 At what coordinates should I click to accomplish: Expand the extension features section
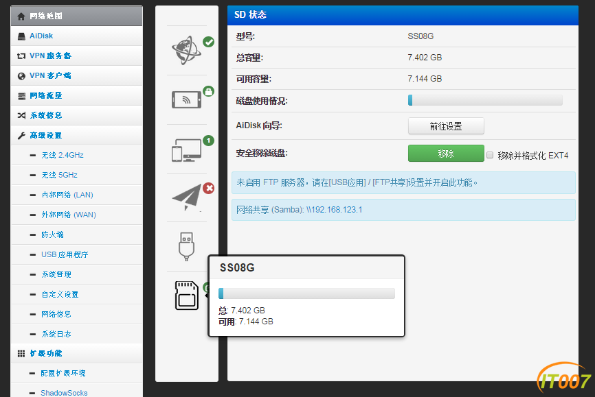tap(77, 353)
